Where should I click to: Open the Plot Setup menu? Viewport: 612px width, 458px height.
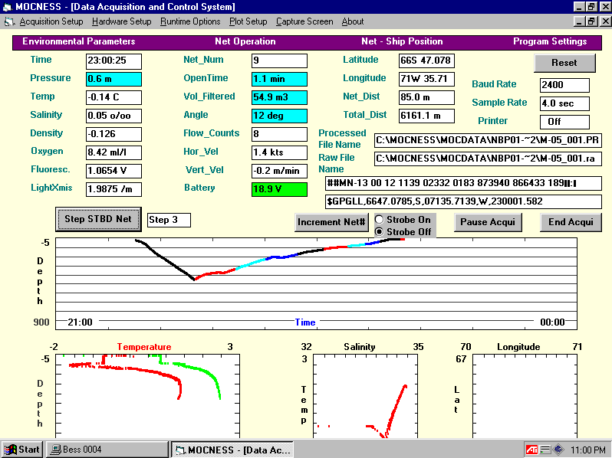pos(248,21)
